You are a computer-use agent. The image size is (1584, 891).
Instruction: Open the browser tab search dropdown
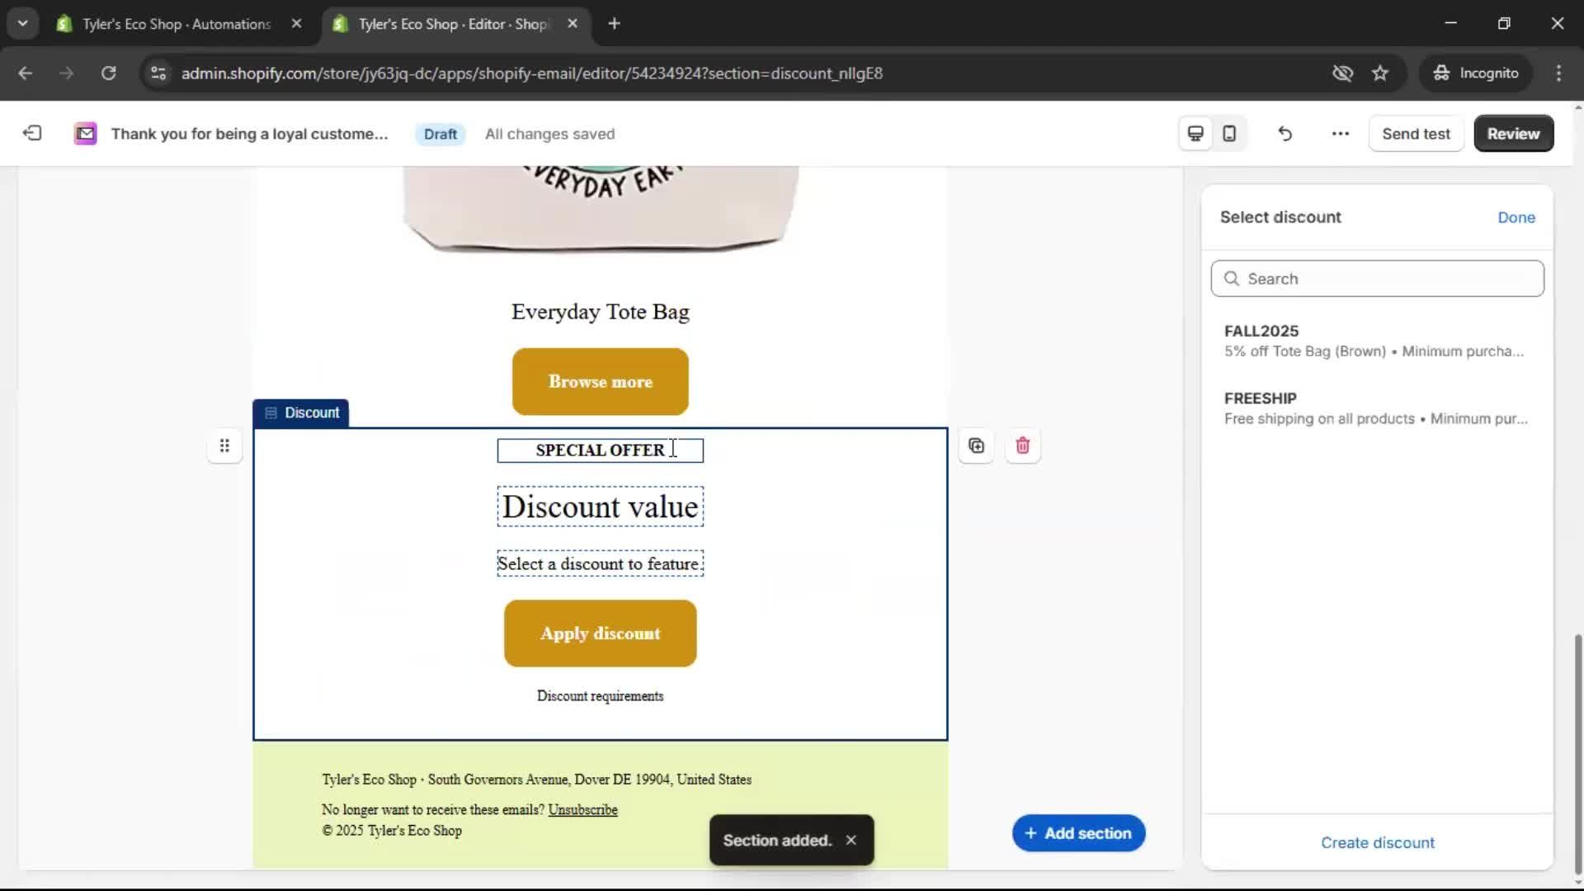[x=22, y=23]
